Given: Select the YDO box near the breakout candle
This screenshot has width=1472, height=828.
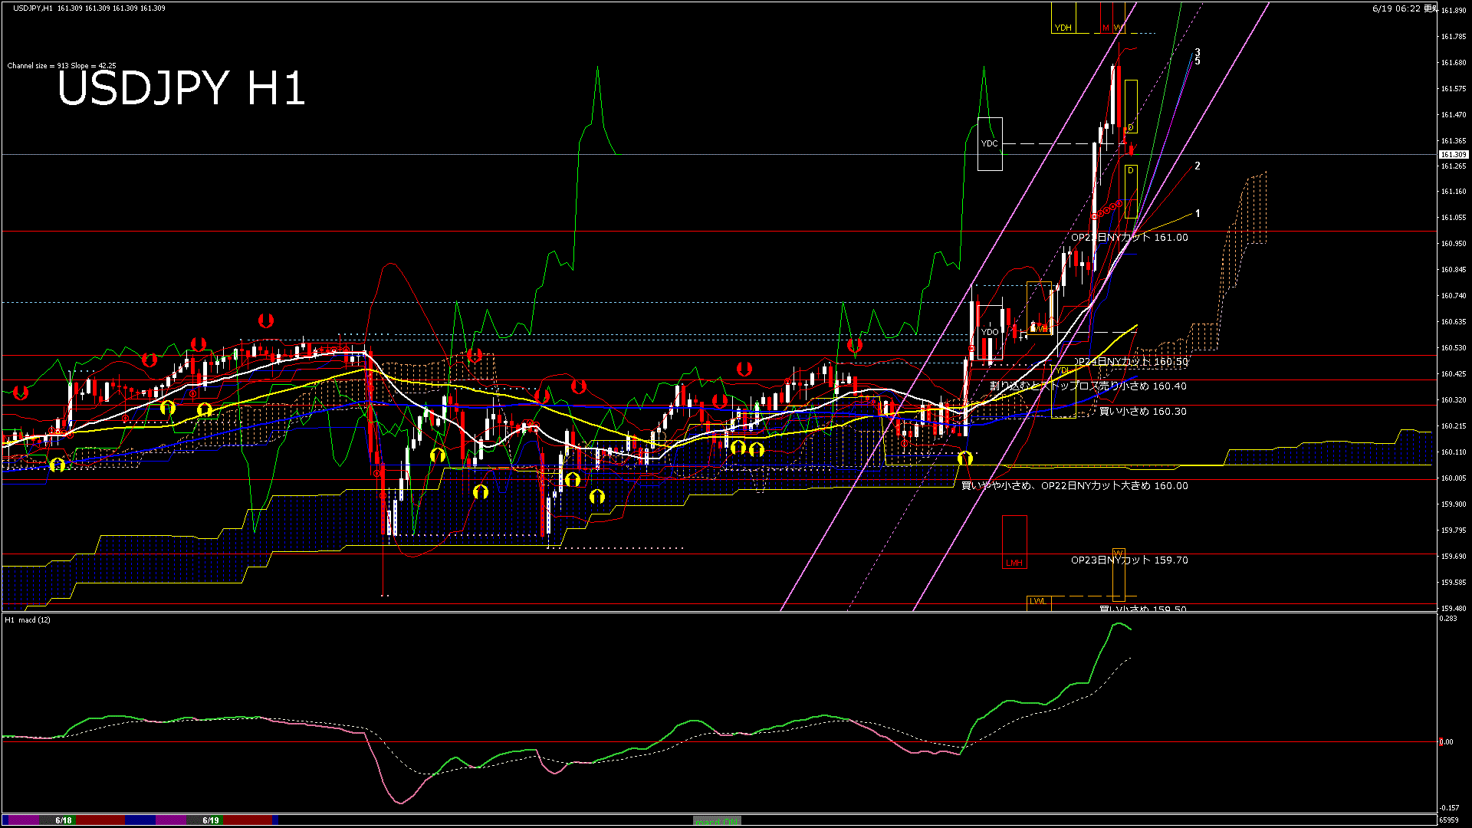Looking at the screenshot, I should click(990, 333).
